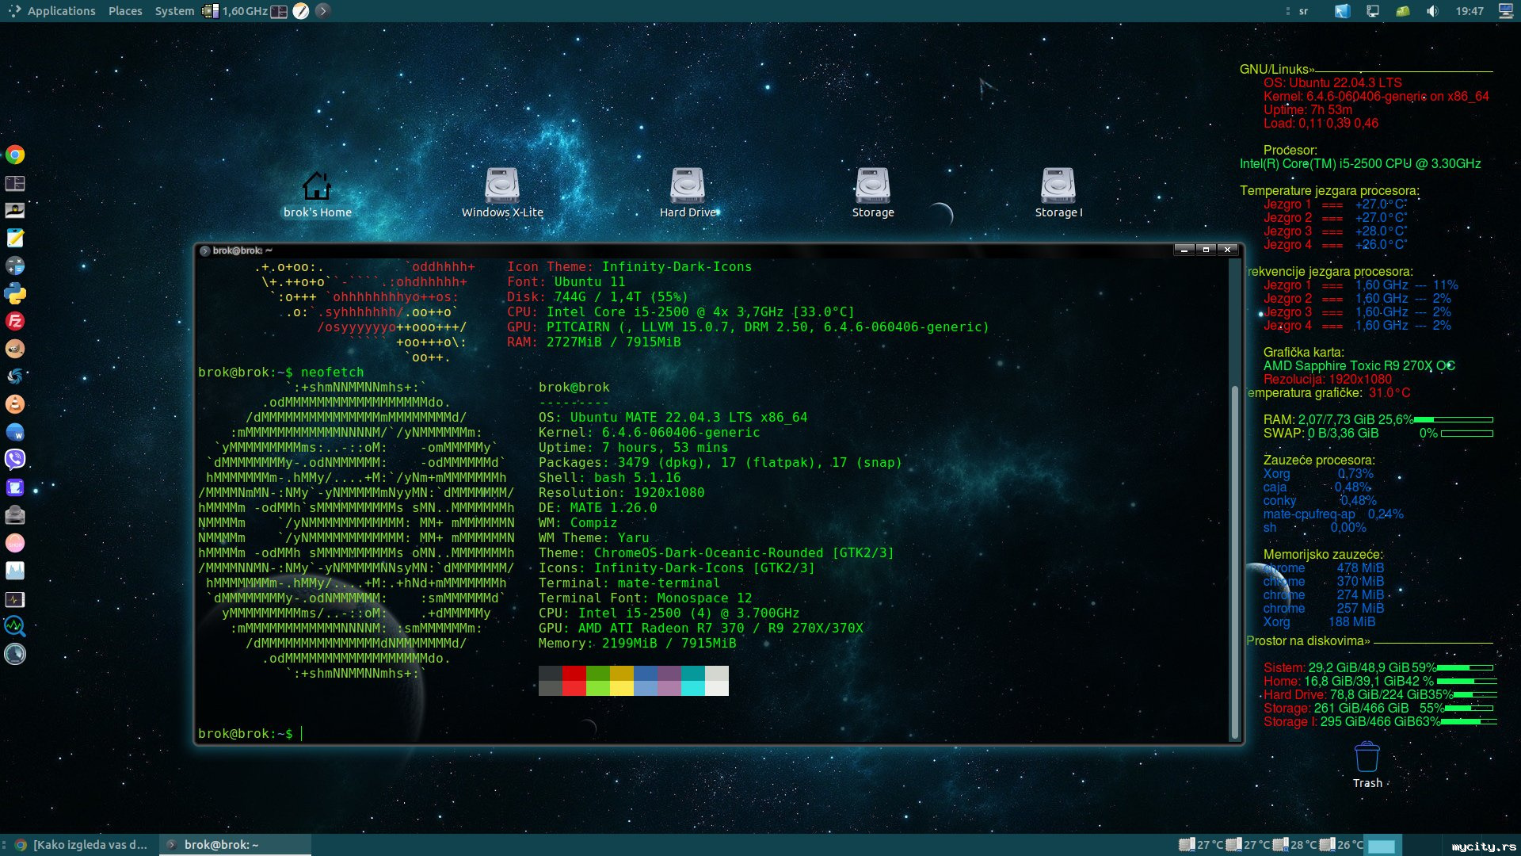1521x856 pixels.
Task: Expand the top panel arrow drawer
Action: coord(322,11)
